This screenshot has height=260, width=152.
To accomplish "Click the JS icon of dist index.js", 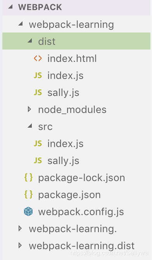I will click(x=38, y=75).
